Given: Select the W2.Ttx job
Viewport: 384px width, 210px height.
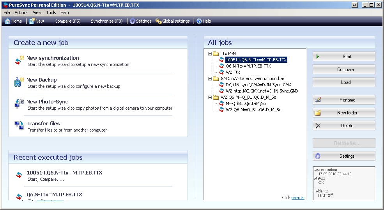Looking at the screenshot, I should pos(233,72).
